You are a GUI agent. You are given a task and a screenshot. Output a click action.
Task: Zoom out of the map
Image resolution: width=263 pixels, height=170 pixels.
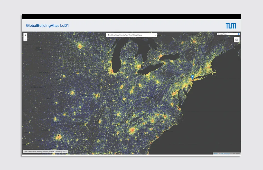(25, 39)
